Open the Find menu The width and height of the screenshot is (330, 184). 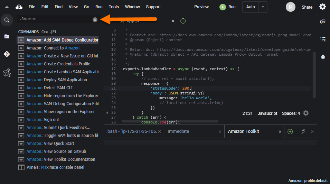[58, 7]
